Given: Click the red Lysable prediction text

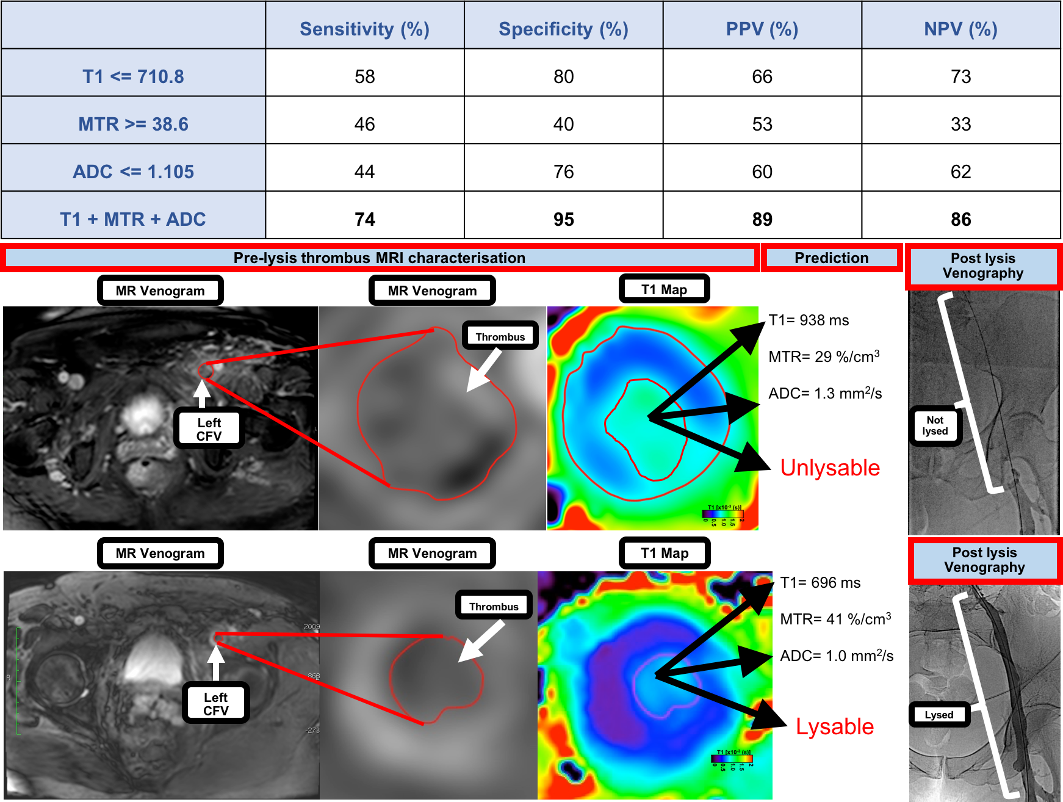Looking at the screenshot, I should (834, 726).
